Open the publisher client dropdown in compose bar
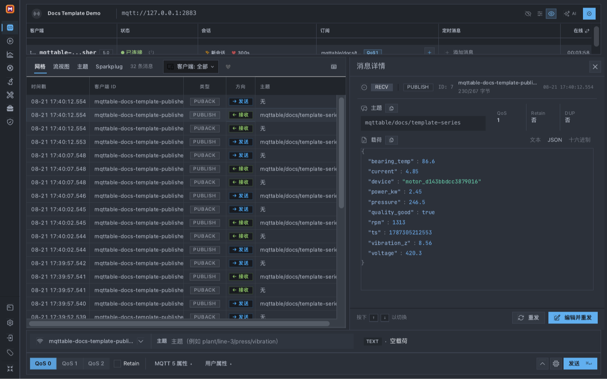Viewport: 607px width, 379px height. [x=91, y=342]
